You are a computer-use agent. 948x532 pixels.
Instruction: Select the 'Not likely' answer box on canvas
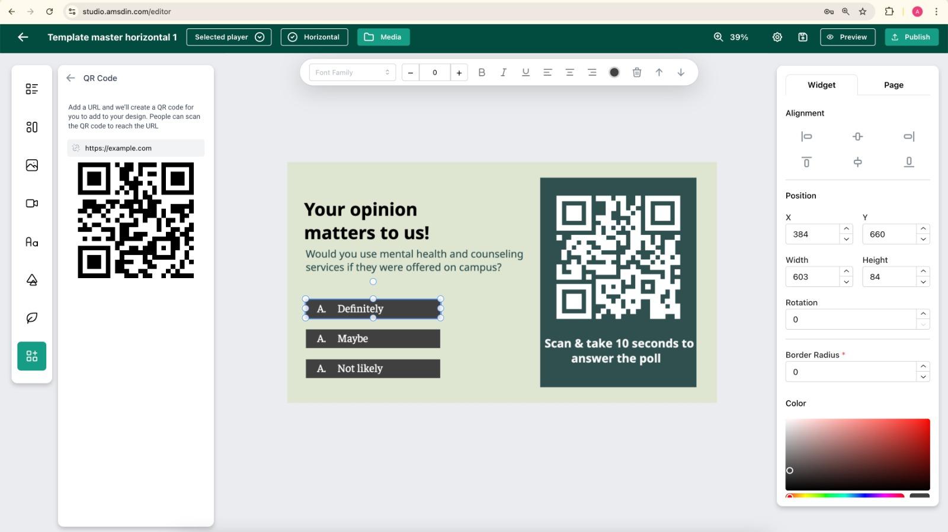[x=373, y=368]
